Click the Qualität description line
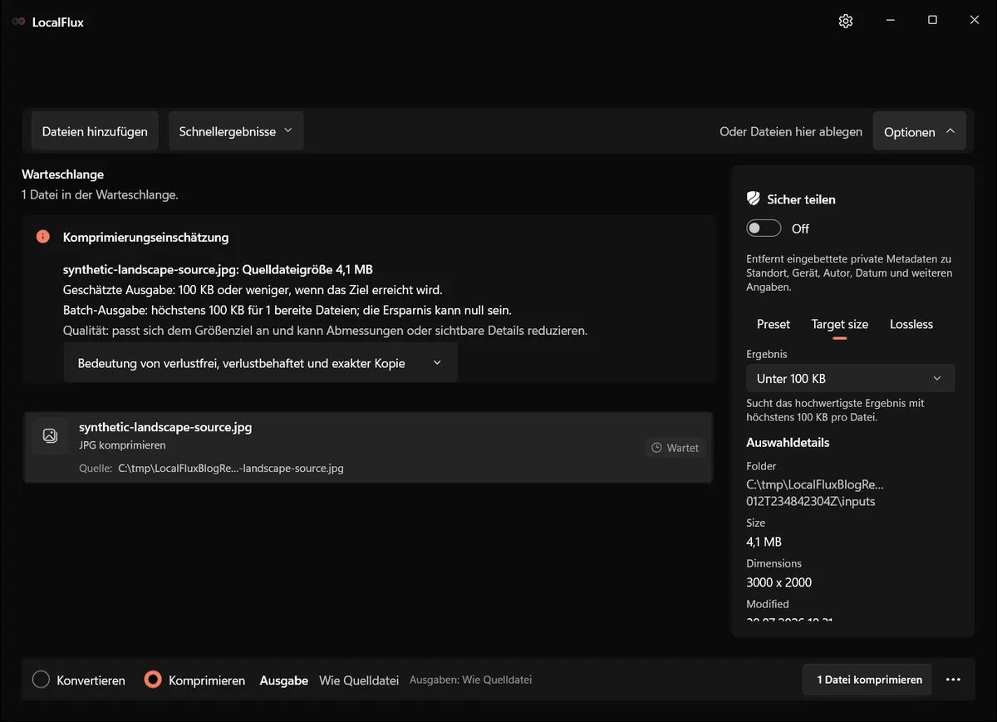The image size is (997, 722). point(325,331)
